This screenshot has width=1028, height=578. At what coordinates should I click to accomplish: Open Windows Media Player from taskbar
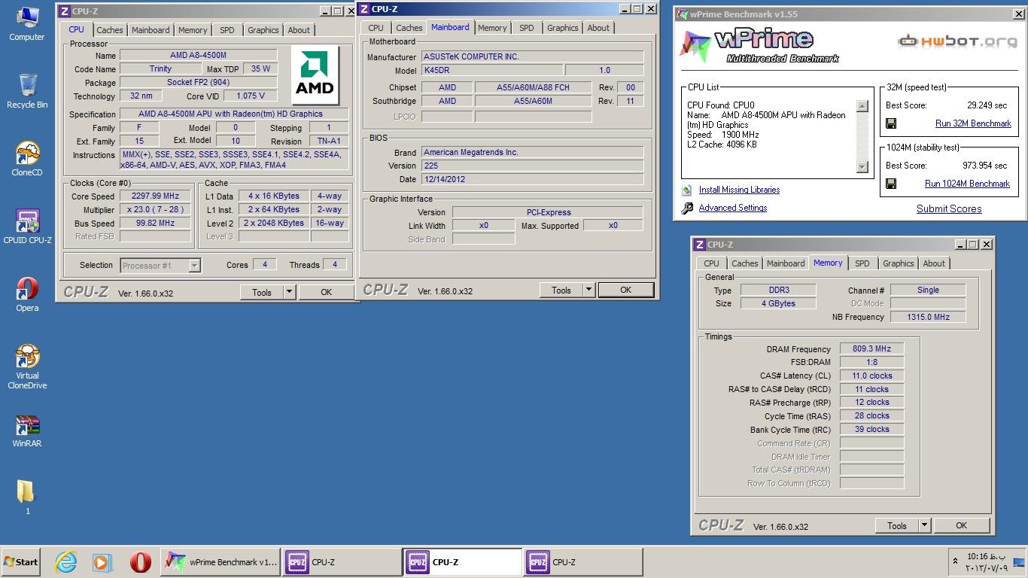tap(102, 561)
